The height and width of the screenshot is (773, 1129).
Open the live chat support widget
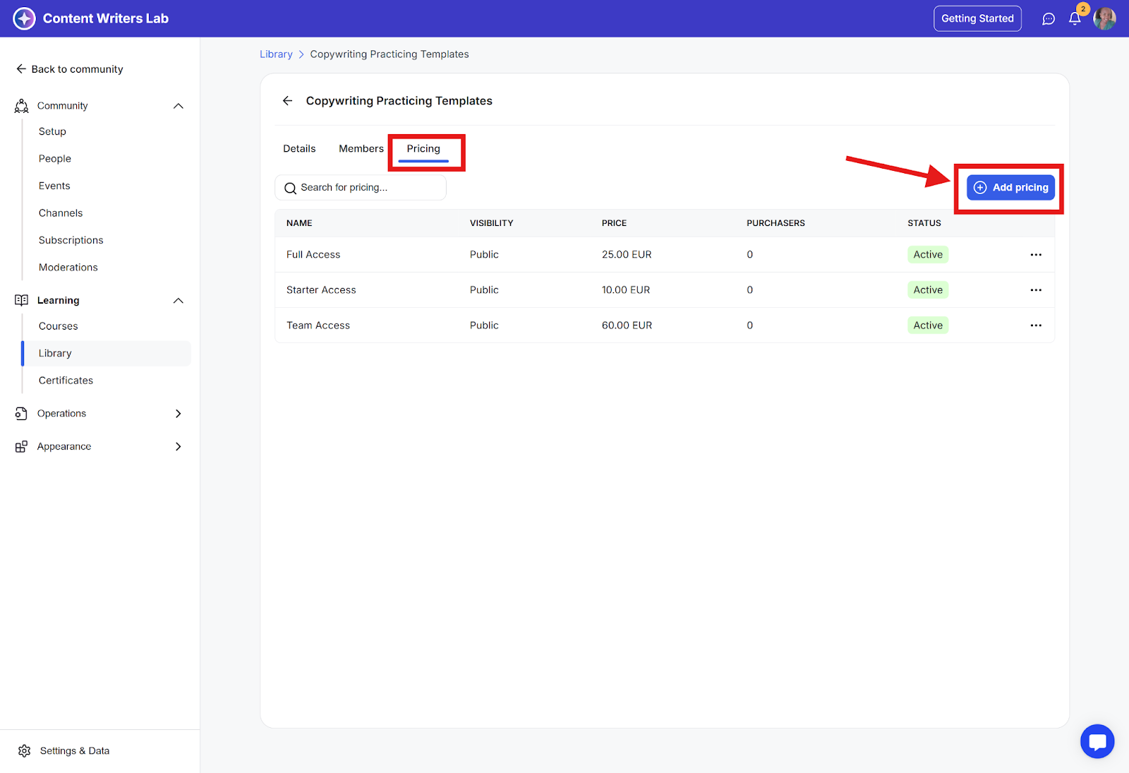pyautogui.click(x=1097, y=741)
